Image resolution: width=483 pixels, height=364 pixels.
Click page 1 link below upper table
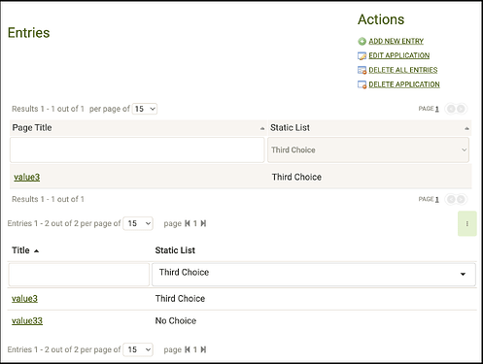click(x=436, y=199)
